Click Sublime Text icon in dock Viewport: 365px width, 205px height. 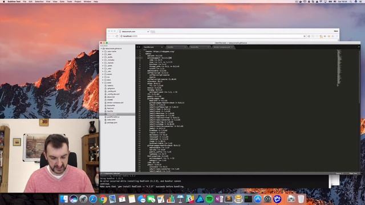pos(229,199)
